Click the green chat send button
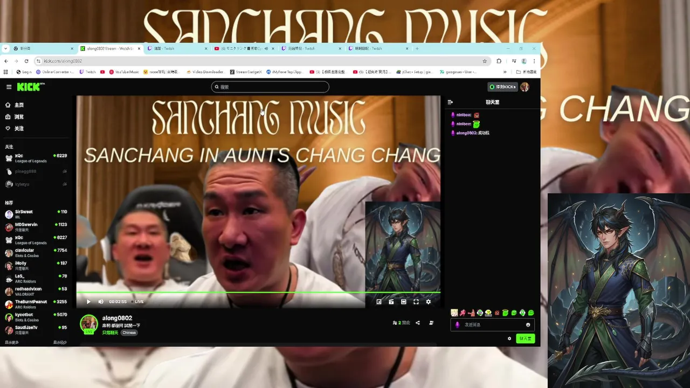The image size is (690, 388). coord(525,338)
